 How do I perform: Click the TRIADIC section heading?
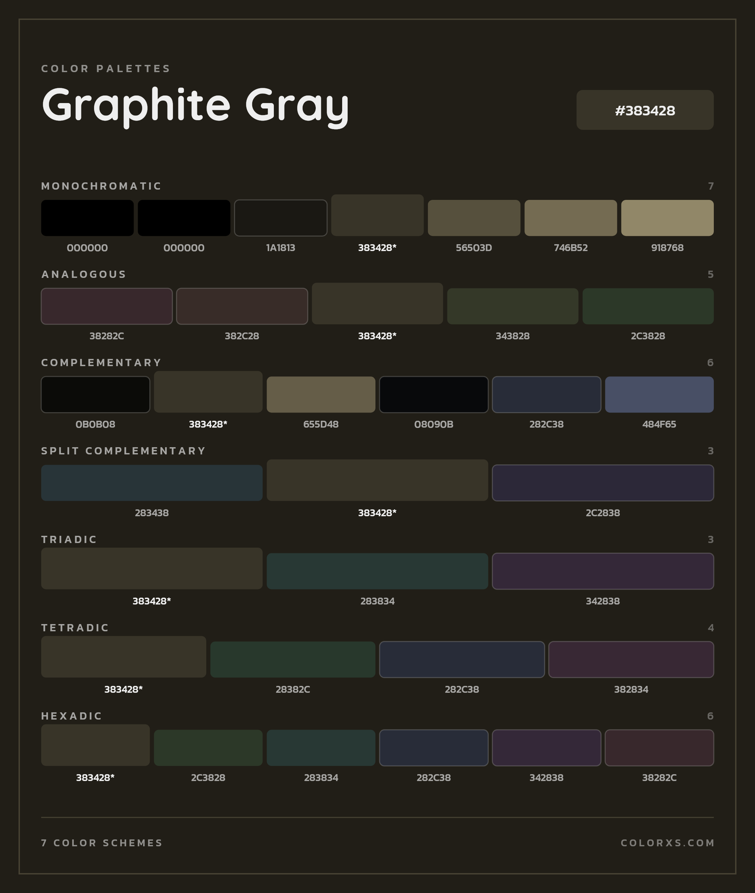[x=69, y=539]
